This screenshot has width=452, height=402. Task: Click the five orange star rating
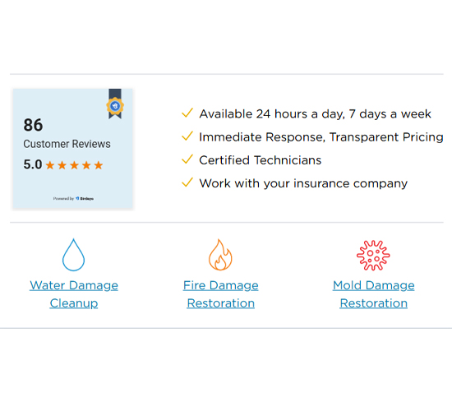coord(74,165)
